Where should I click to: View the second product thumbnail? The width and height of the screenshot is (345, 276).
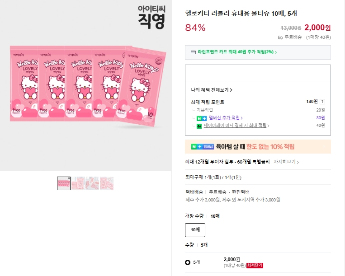coord(78,183)
